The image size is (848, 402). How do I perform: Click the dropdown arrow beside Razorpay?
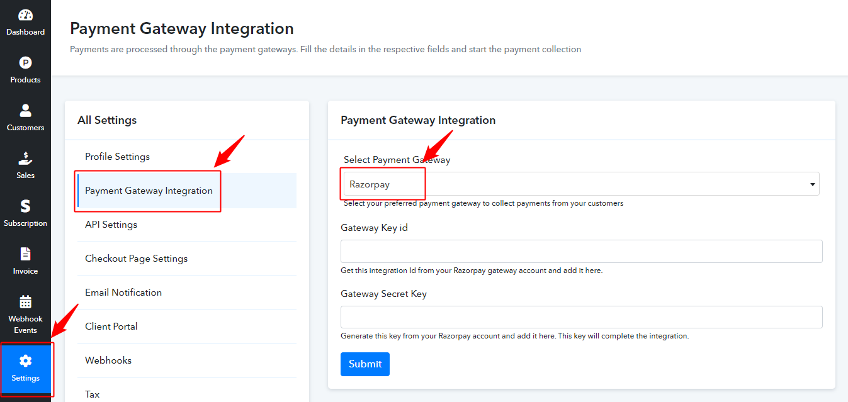pos(812,185)
